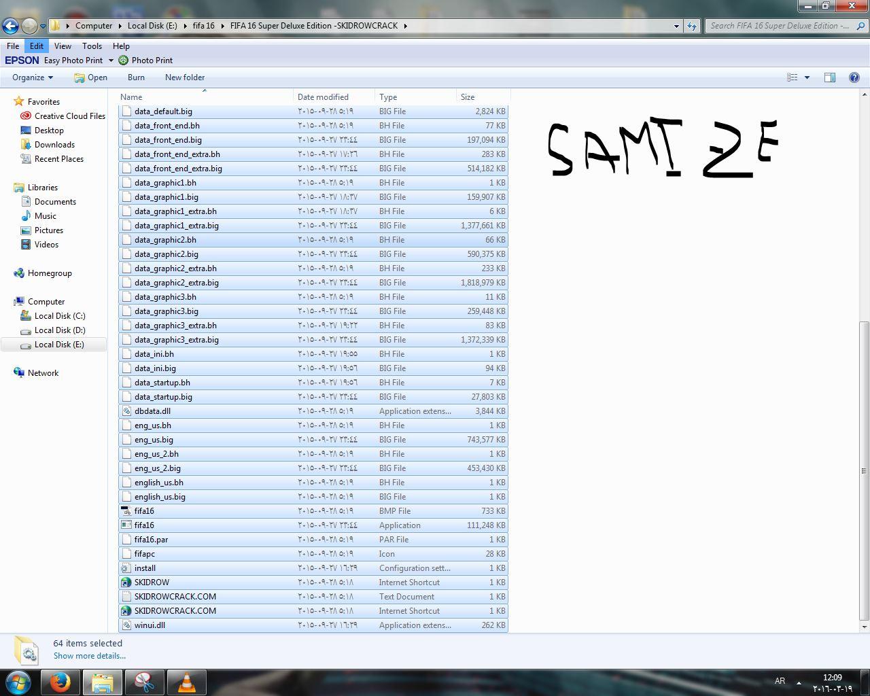Screen dimensions: 870x696
Task: Click the scrollbar up arrow
Action: point(864,95)
